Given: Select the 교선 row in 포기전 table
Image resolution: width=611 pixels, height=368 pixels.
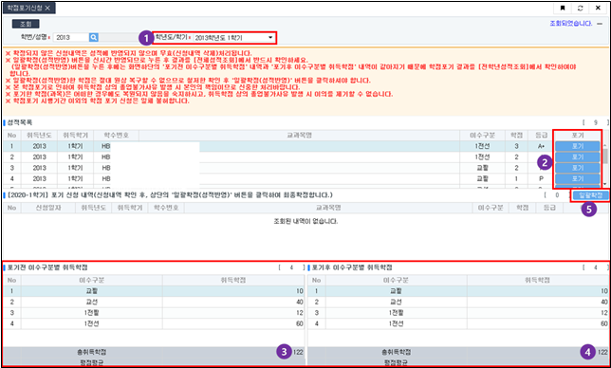Looking at the screenshot, I should coord(154,302).
